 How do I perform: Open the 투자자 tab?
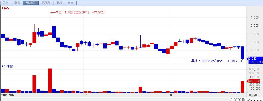click(46, 3)
